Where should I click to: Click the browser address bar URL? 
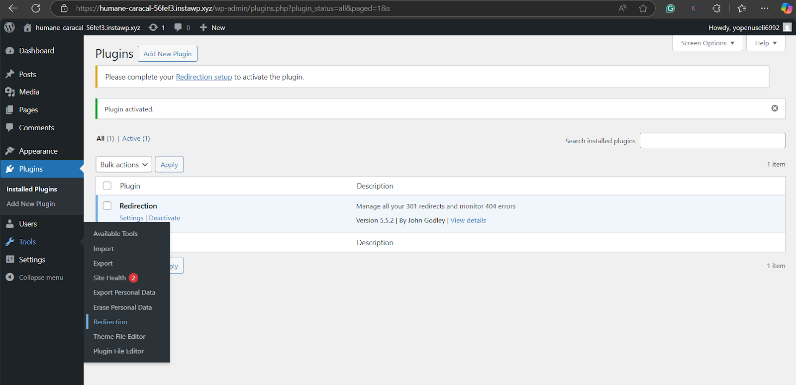coord(233,8)
